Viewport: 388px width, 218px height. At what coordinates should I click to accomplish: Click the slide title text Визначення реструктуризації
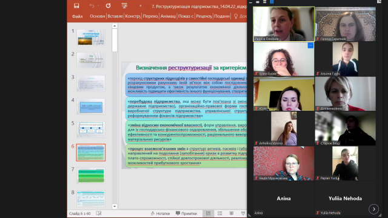point(174,68)
